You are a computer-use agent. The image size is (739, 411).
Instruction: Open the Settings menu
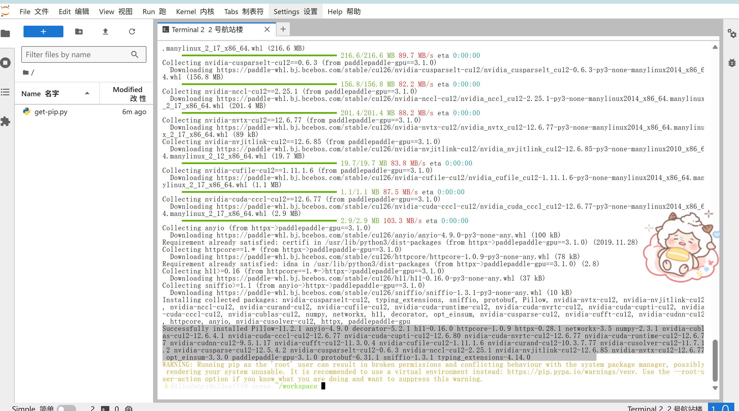[x=296, y=12]
